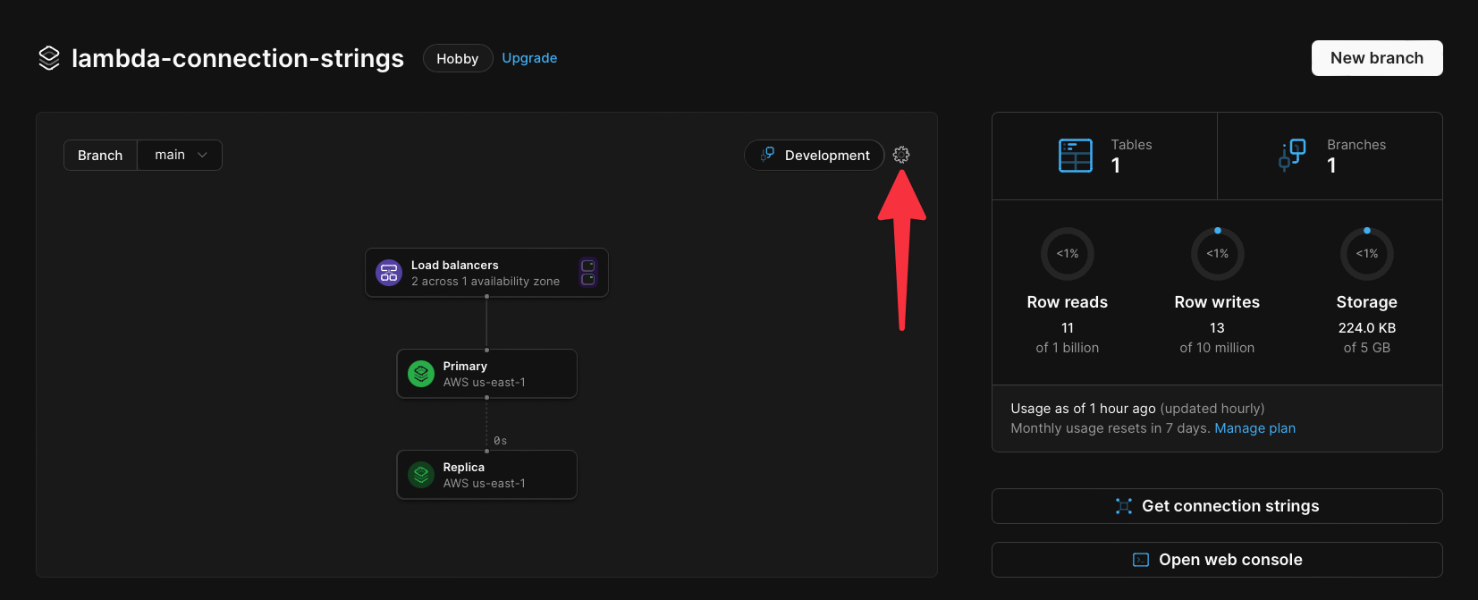Open the Upgrade link
The width and height of the screenshot is (1478, 600).
(529, 57)
